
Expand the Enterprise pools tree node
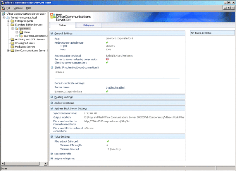(x=8, y=21)
